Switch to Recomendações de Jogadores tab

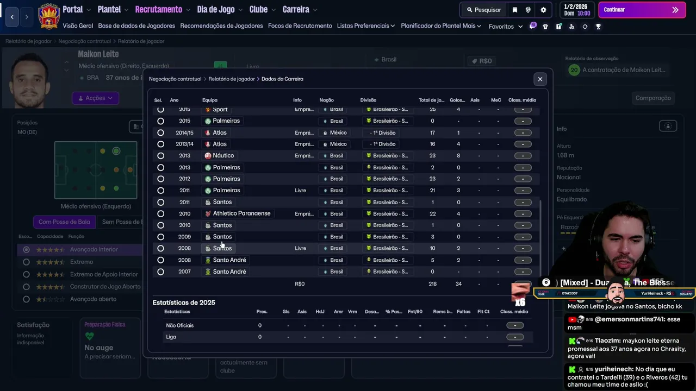point(221,26)
